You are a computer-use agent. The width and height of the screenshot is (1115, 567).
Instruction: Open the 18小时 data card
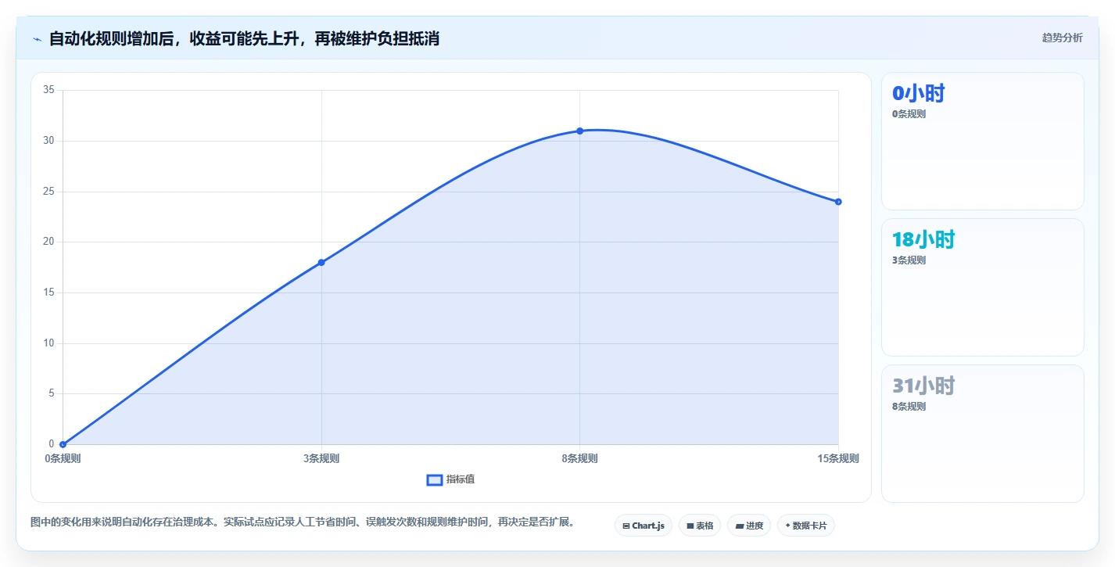982,287
